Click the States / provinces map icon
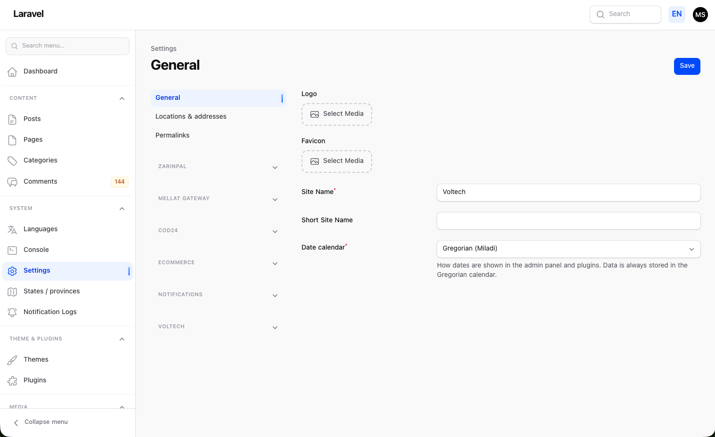The image size is (715, 437). click(x=12, y=291)
